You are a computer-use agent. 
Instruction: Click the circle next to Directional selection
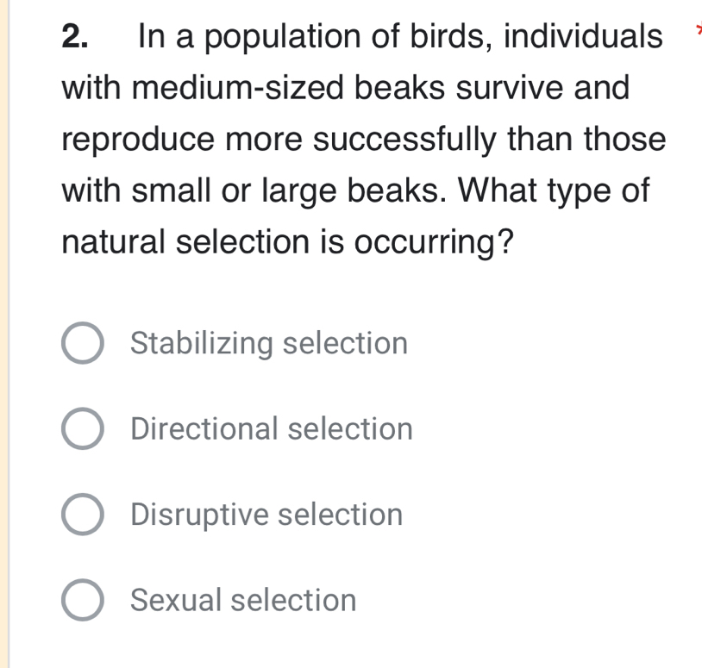pos(82,428)
